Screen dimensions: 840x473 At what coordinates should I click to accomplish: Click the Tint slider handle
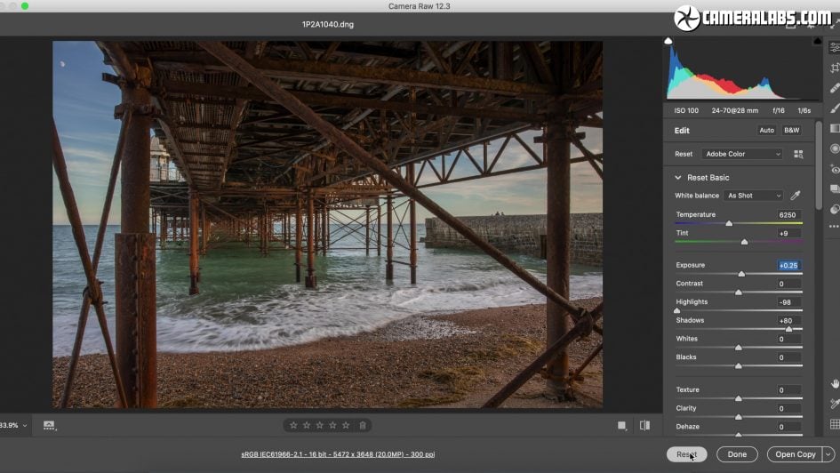click(744, 242)
